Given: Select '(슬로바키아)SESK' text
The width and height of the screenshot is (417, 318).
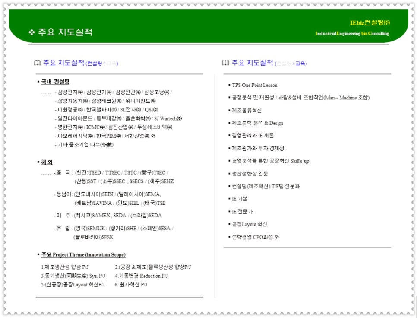Looking at the screenshot, I should (x=94, y=237).
